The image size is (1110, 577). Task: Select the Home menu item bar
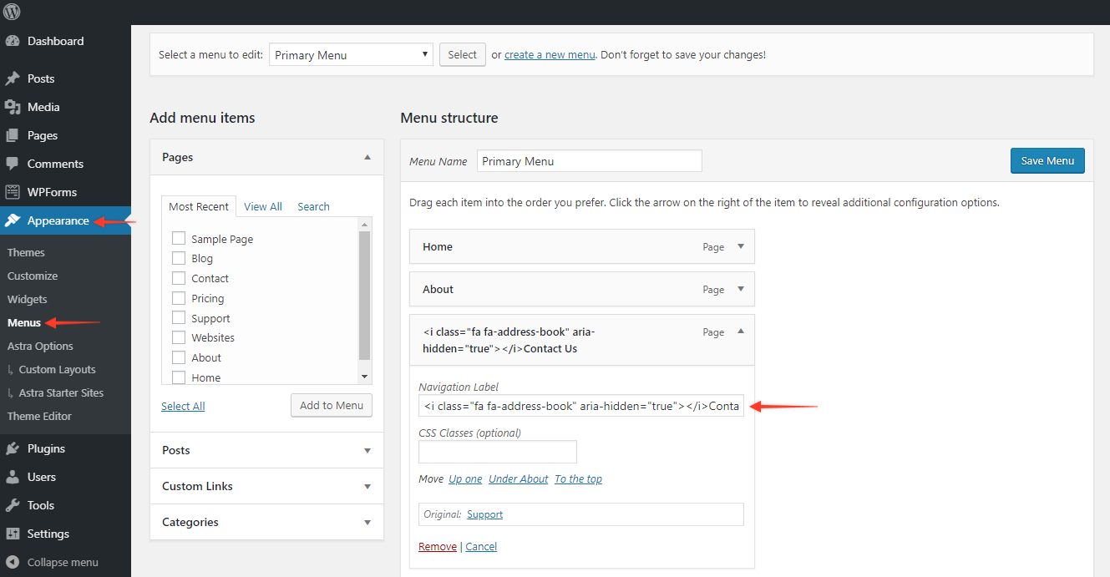tap(582, 246)
